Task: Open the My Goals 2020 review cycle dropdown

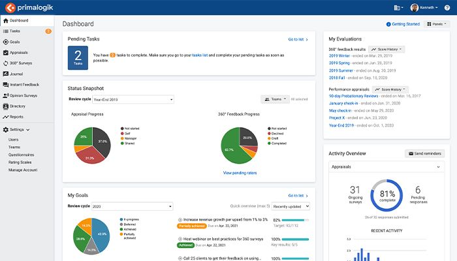Action: coord(132,206)
